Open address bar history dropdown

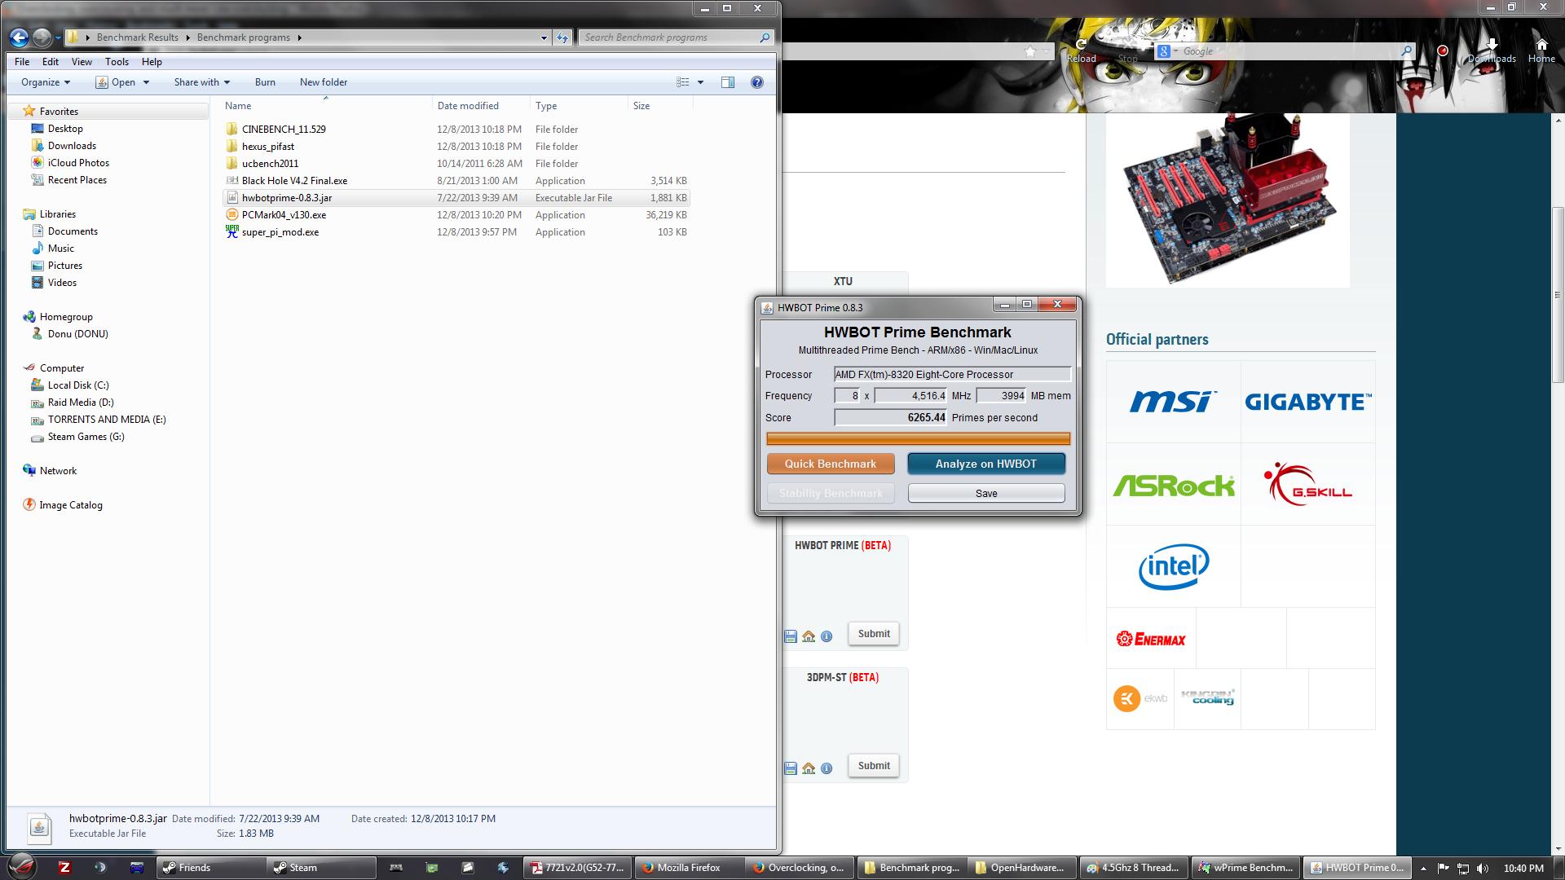[544, 37]
